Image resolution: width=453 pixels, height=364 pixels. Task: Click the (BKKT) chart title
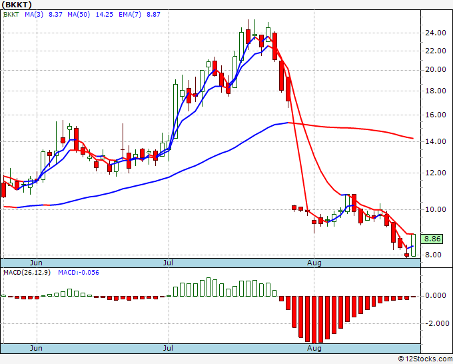tap(17, 5)
